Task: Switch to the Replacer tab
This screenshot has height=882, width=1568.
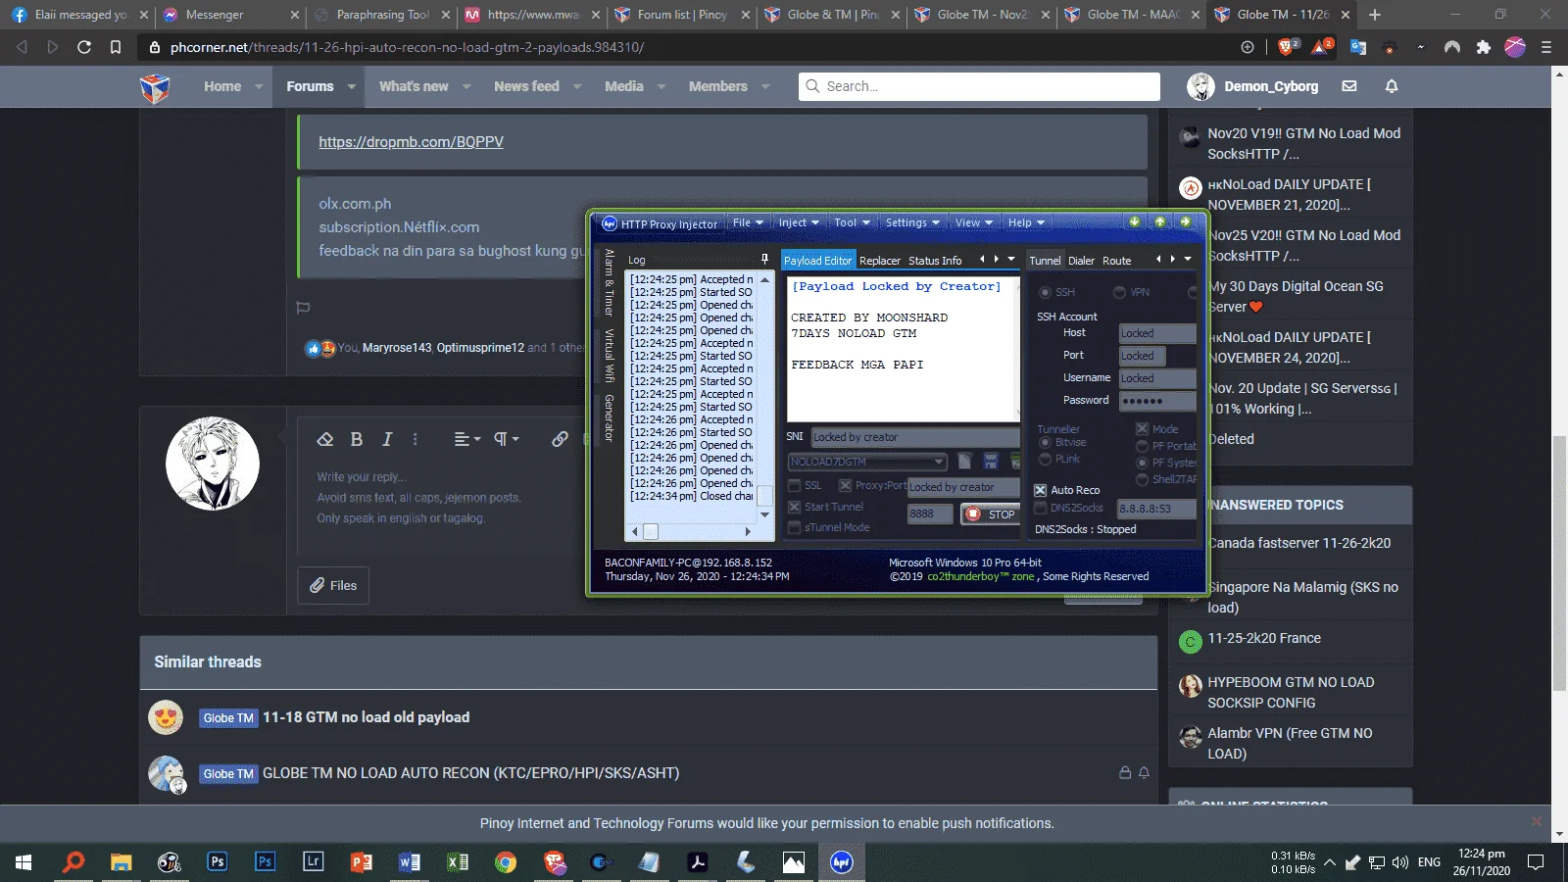Action: (880, 261)
